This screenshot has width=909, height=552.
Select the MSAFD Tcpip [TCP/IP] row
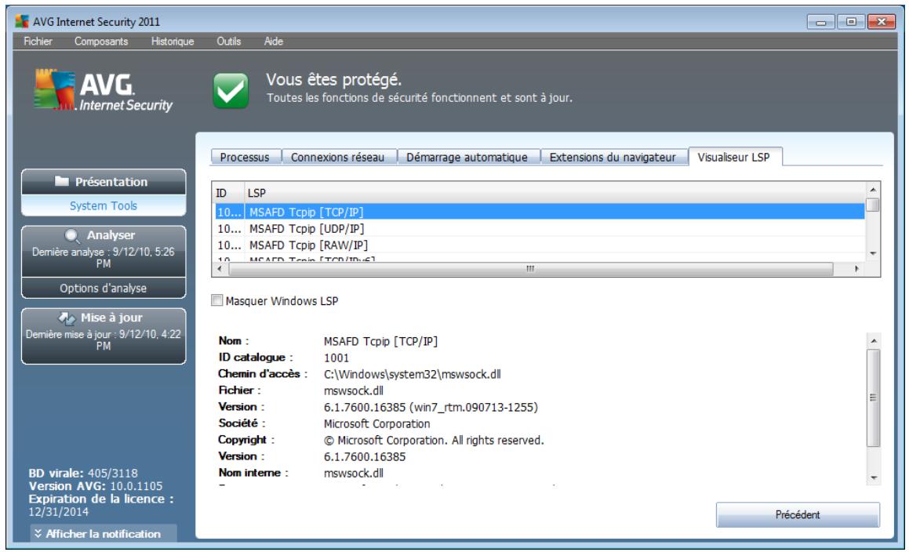click(539, 212)
